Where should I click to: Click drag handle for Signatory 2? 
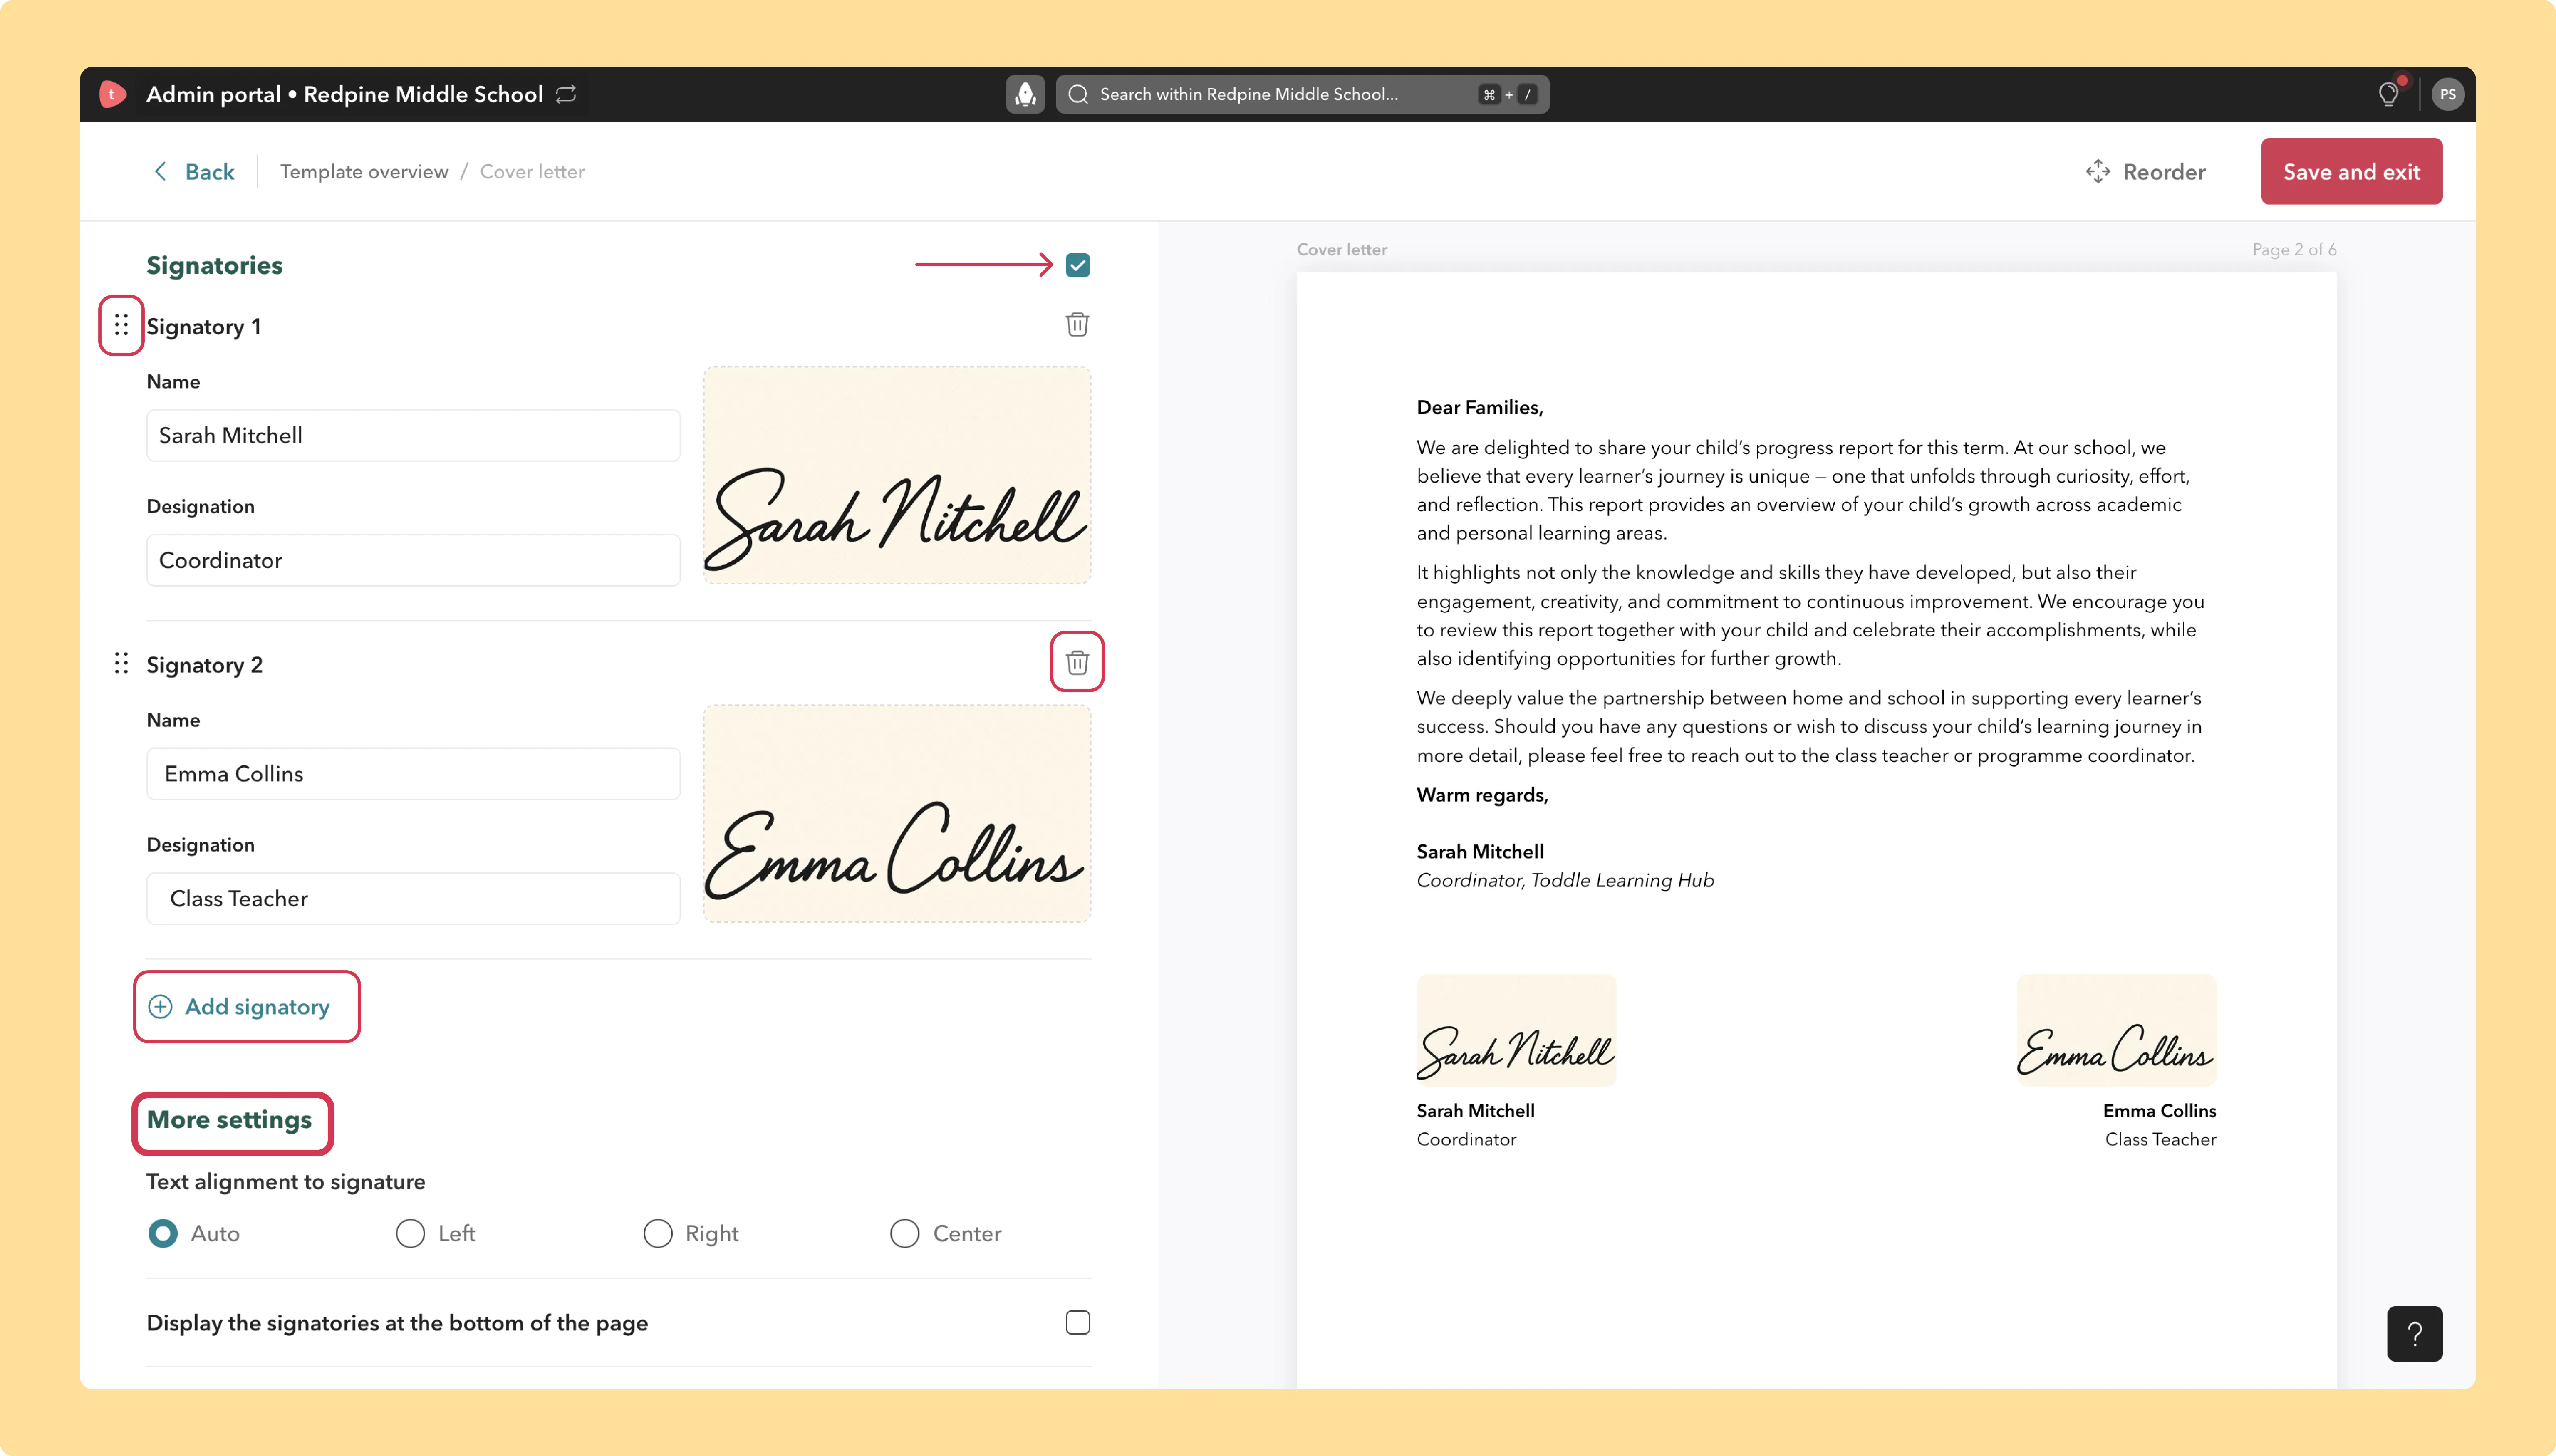[x=121, y=663]
